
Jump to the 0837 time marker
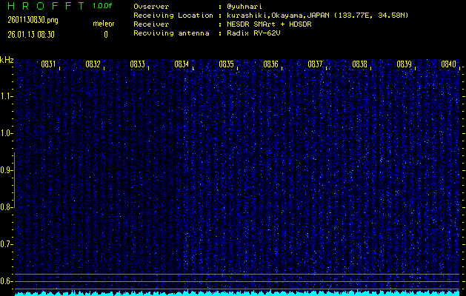click(x=315, y=64)
